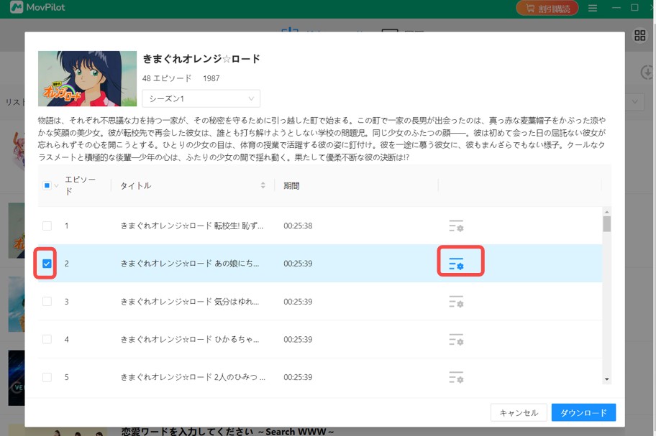Click the scrollbar up arrow

pyautogui.click(x=606, y=212)
